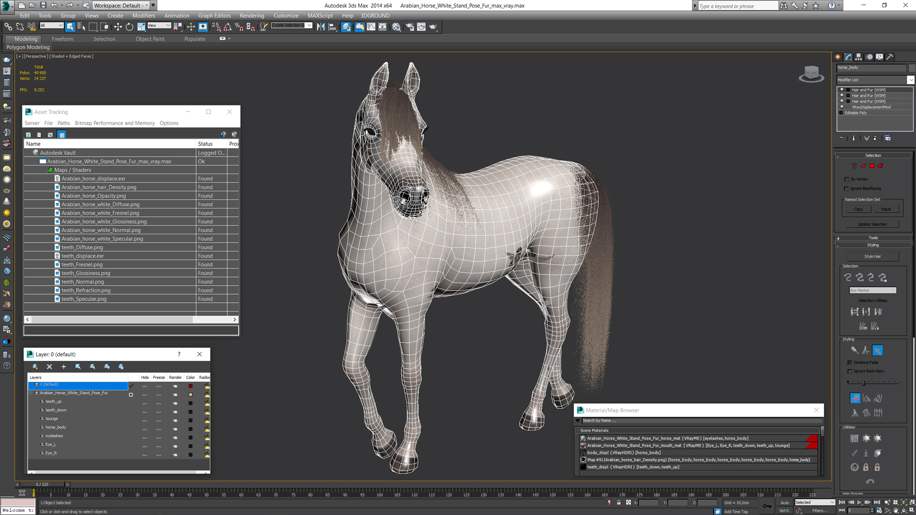This screenshot has width=916, height=515.
Task: Choose the Select and Move tool
Action: [x=117, y=27]
